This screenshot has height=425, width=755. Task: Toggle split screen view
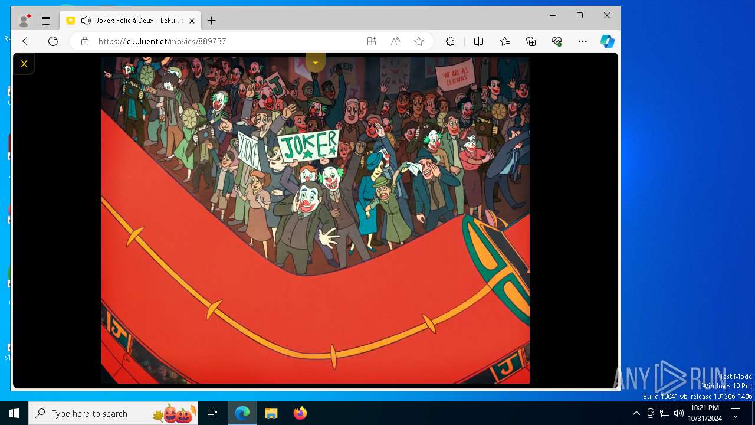tap(478, 41)
